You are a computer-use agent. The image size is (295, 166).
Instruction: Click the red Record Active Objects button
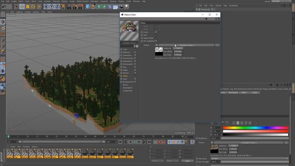159,142
